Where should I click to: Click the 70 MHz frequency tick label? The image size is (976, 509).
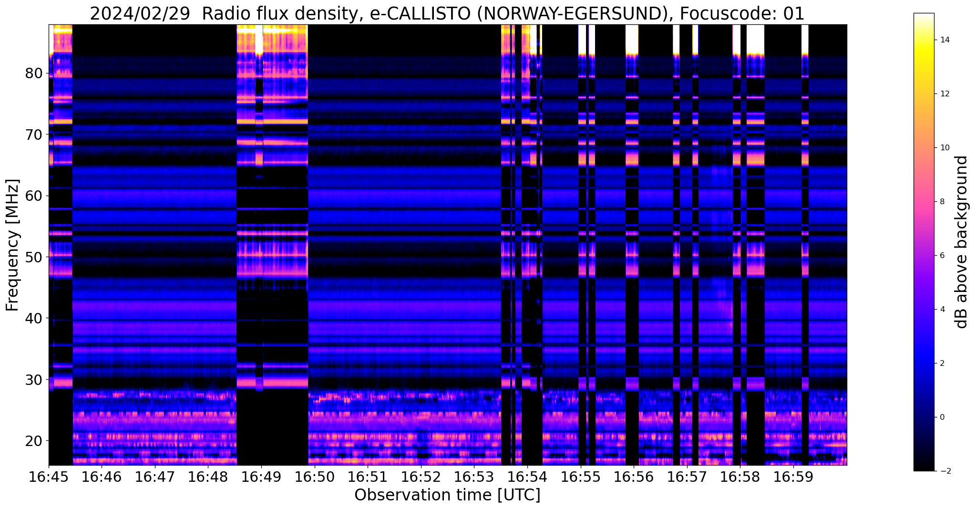point(34,135)
